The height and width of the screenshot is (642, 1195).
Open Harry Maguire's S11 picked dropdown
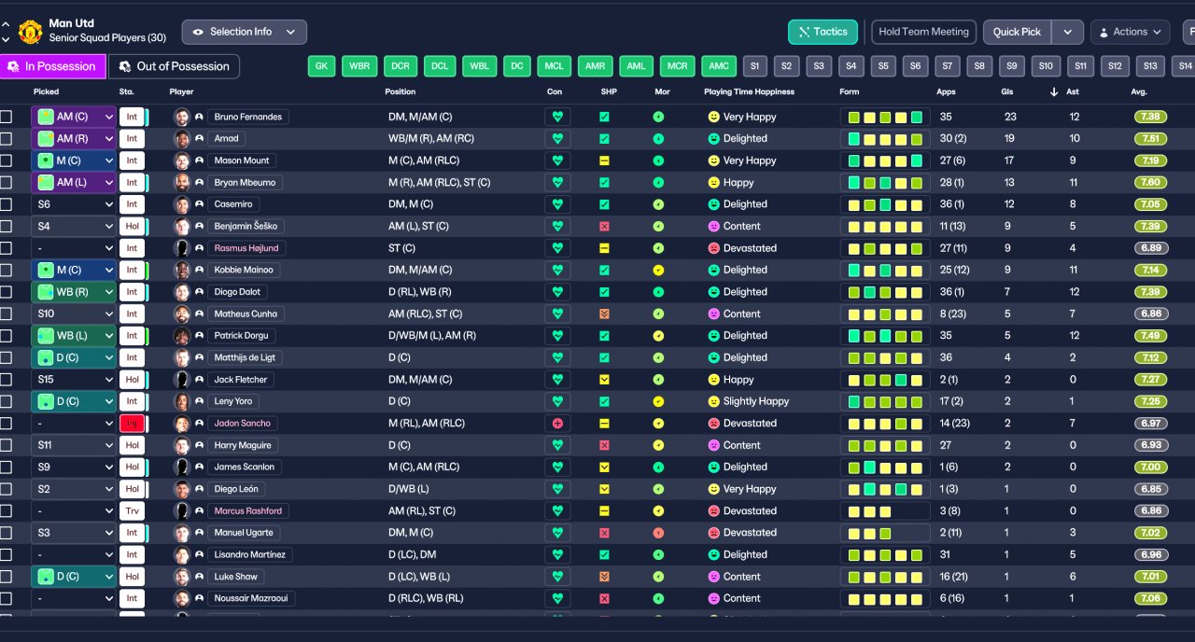pyautogui.click(x=74, y=445)
